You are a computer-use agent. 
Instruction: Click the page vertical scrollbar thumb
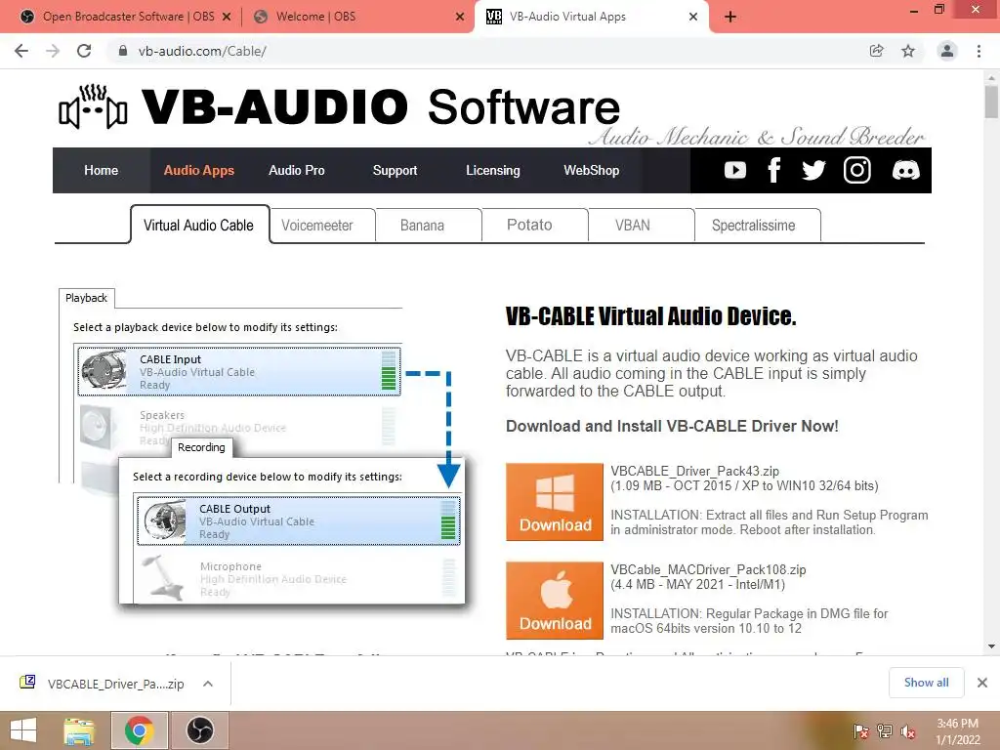point(991,102)
